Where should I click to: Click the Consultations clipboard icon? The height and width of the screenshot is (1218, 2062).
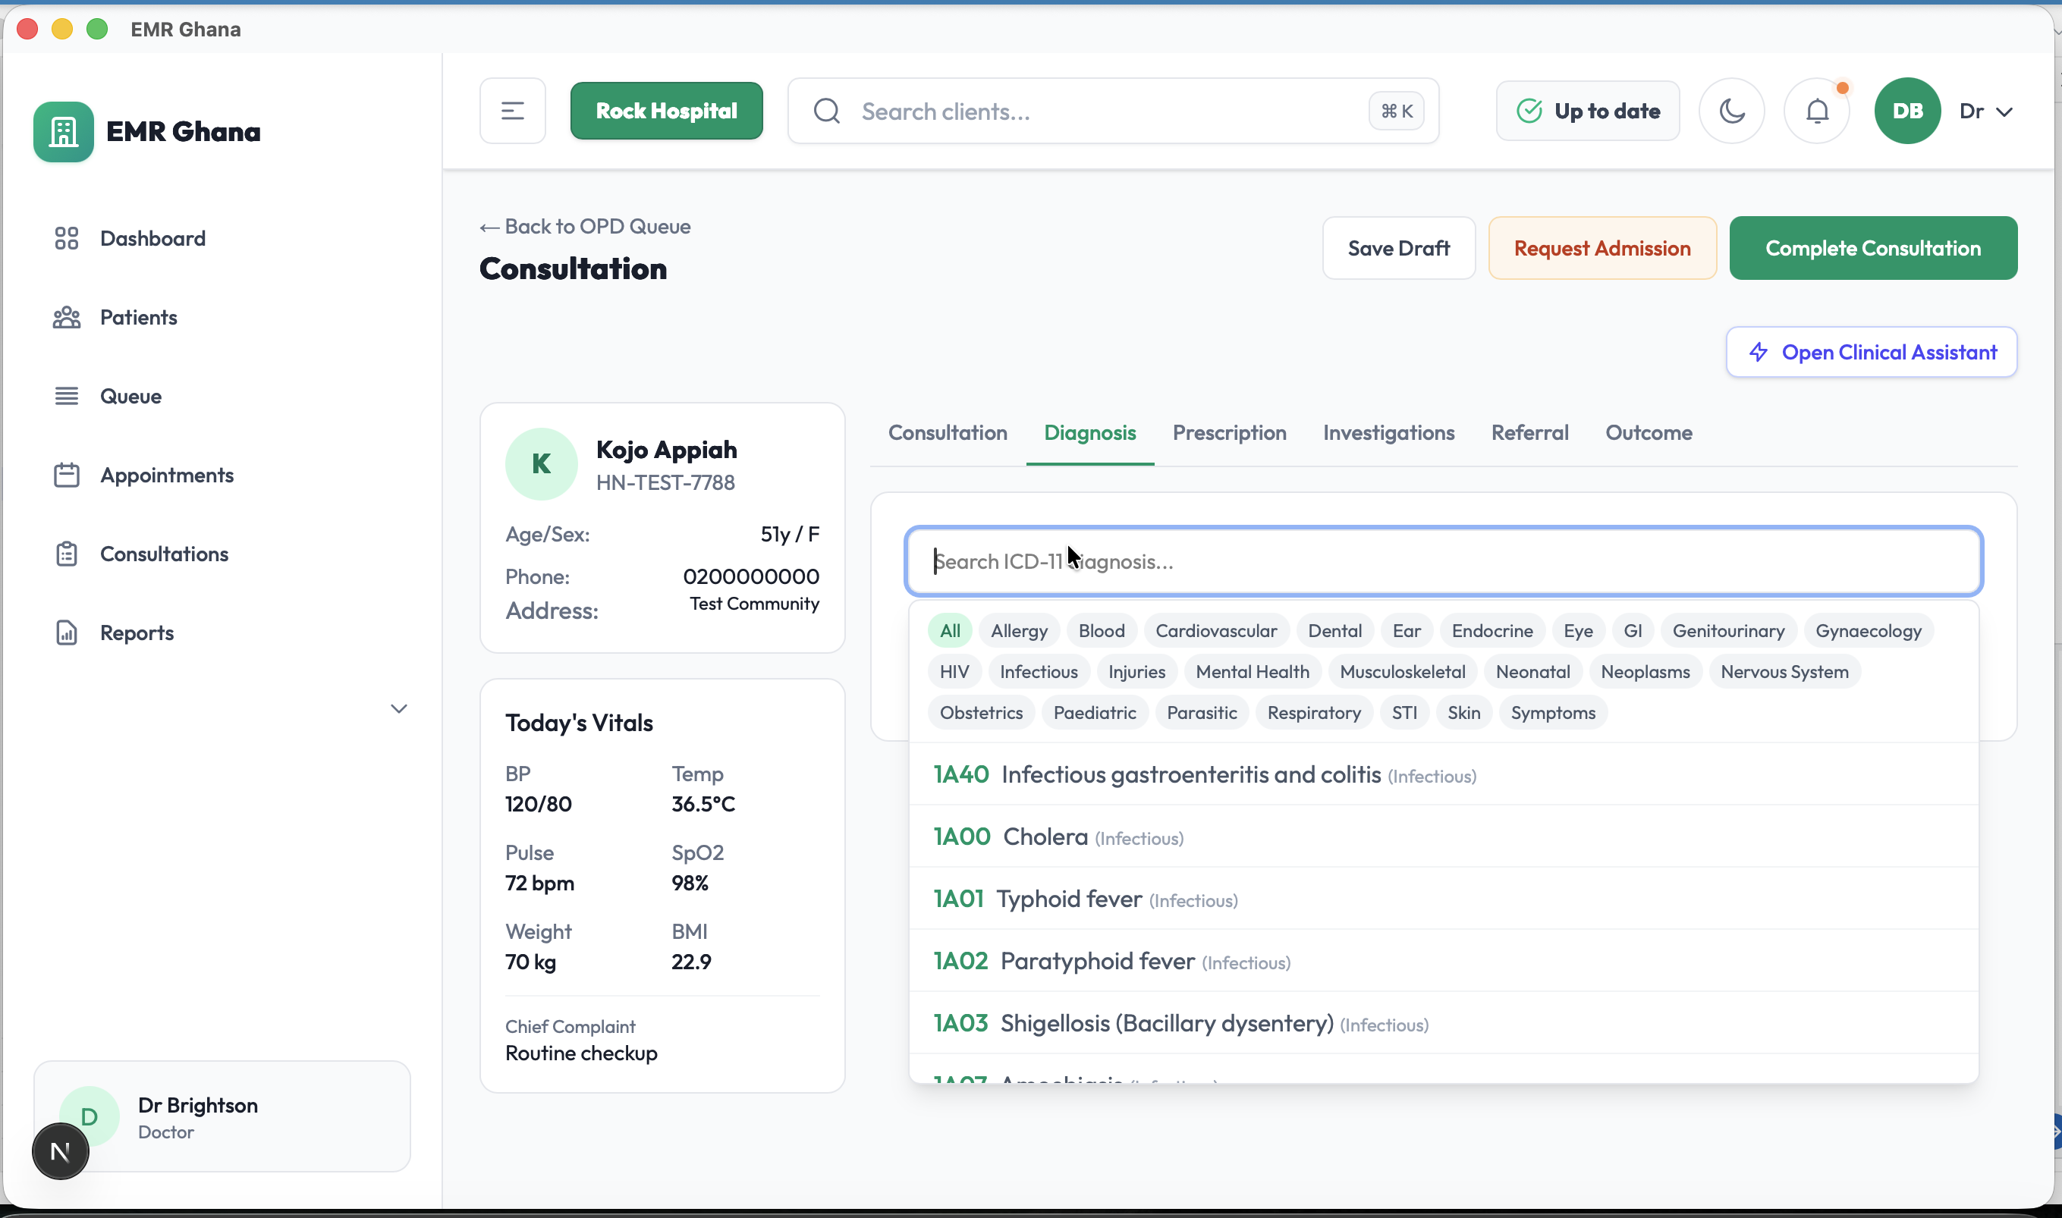coord(67,554)
